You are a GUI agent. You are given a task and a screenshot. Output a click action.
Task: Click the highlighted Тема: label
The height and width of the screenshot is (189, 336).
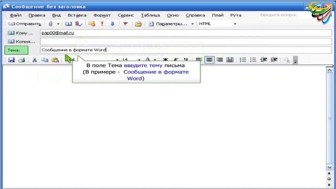point(16,50)
